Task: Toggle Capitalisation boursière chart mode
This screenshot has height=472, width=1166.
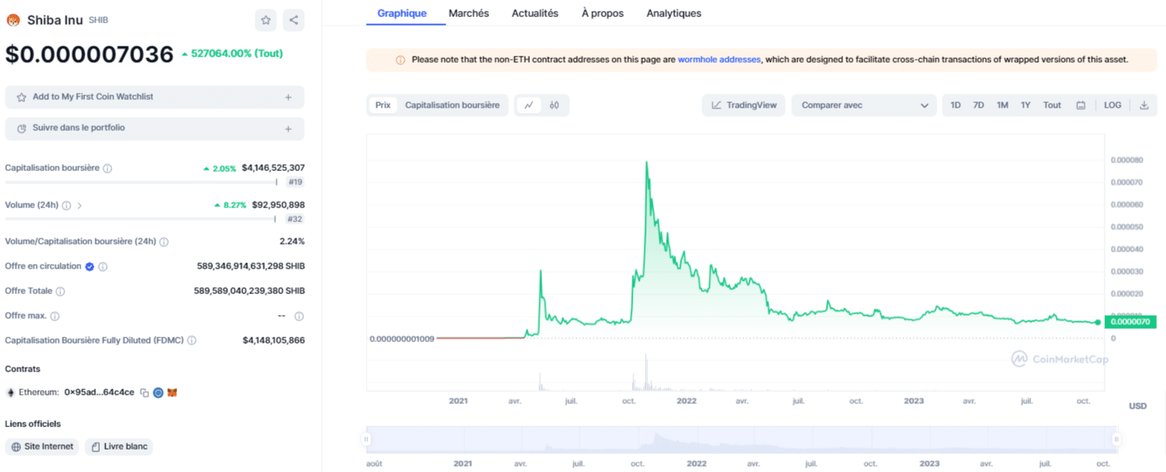Action: tap(452, 105)
